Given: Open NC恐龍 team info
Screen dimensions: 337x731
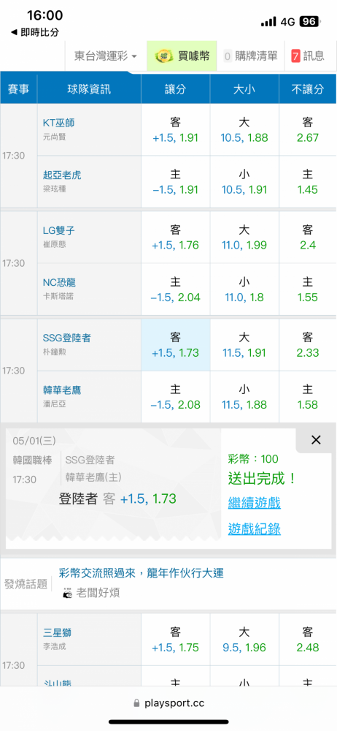Looking at the screenshot, I should click(x=59, y=282).
